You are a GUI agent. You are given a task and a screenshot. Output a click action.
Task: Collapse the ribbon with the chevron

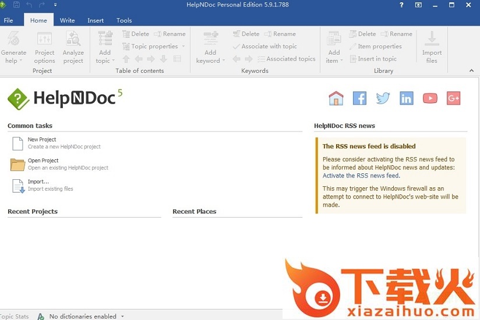[x=471, y=70]
